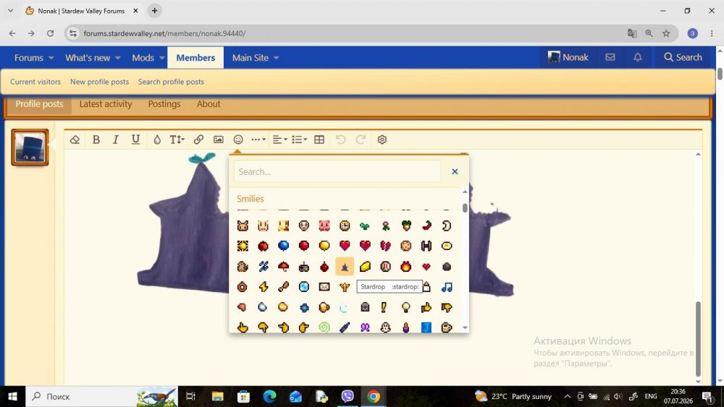
Task: Click the Search button in navbar
Action: 683,57
